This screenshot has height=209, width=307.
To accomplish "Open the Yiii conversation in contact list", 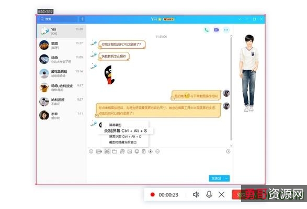I will (61, 31).
